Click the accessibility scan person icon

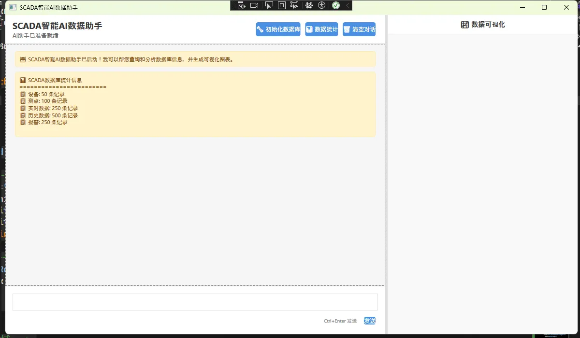tap(322, 5)
